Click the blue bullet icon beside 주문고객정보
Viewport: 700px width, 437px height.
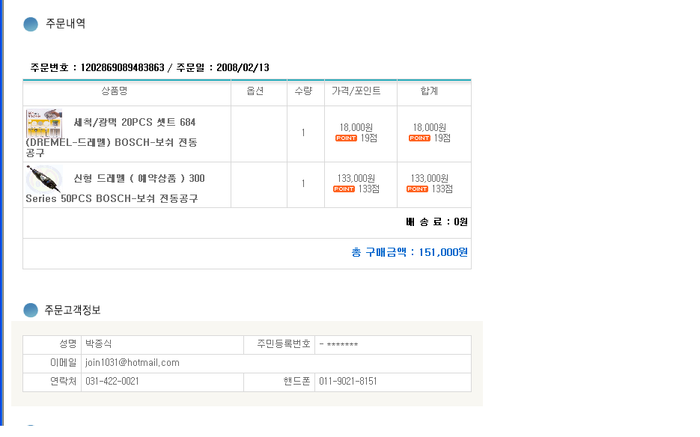pos(31,310)
